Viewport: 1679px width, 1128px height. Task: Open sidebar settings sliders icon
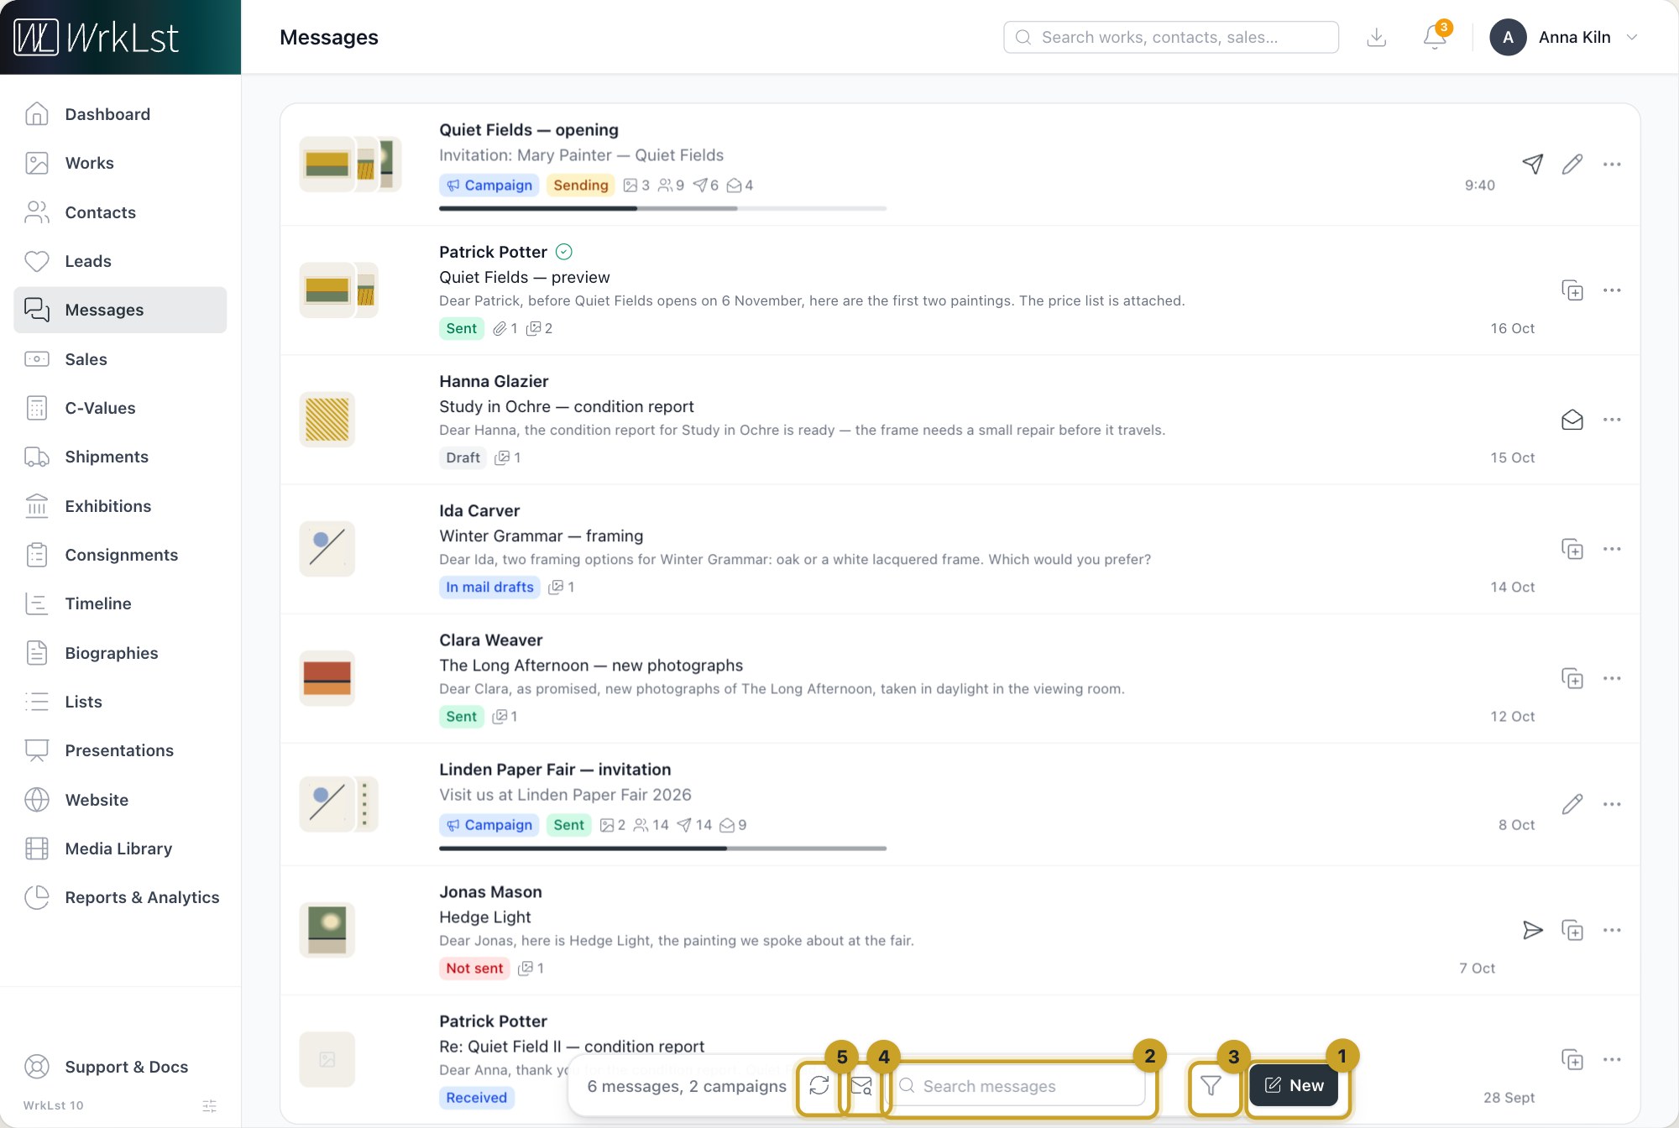pos(210,1105)
